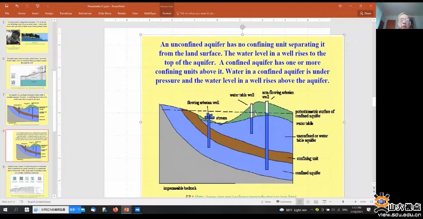Switch to Slide Sorter view
This screenshot has height=219, width=423.
tap(308, 202)
